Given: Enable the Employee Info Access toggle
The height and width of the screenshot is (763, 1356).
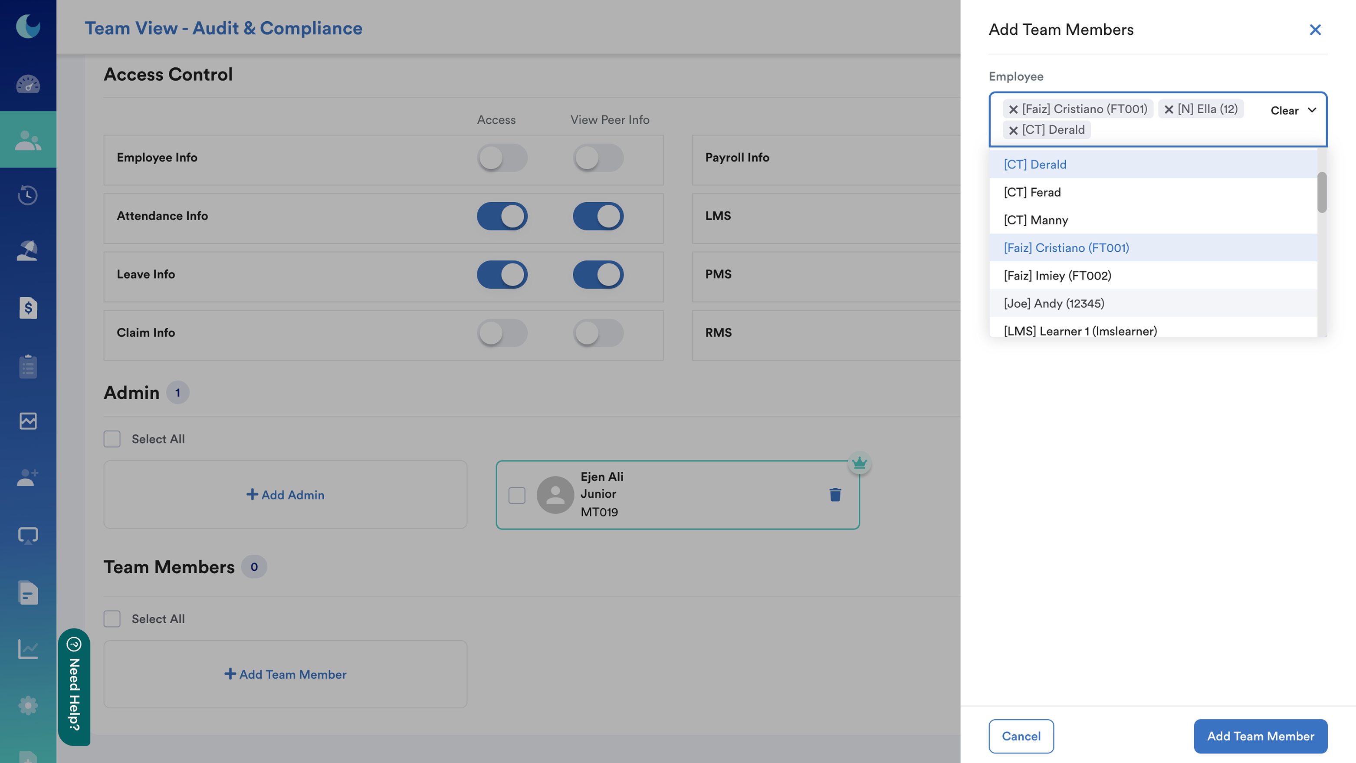Looking at the screenshot, I should click(502, 158).
